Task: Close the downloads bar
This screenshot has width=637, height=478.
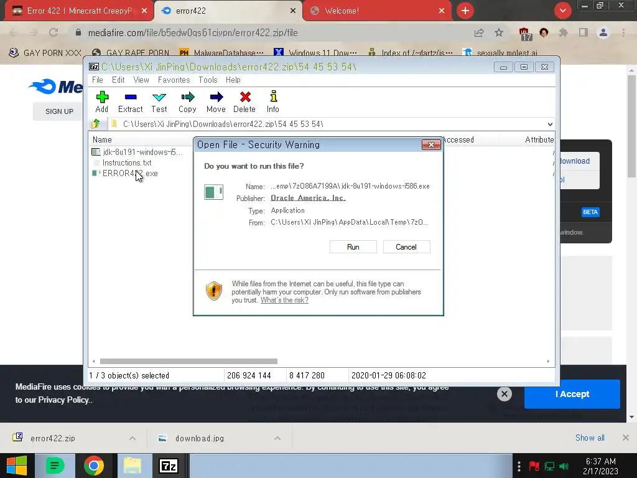Action: 626,438
